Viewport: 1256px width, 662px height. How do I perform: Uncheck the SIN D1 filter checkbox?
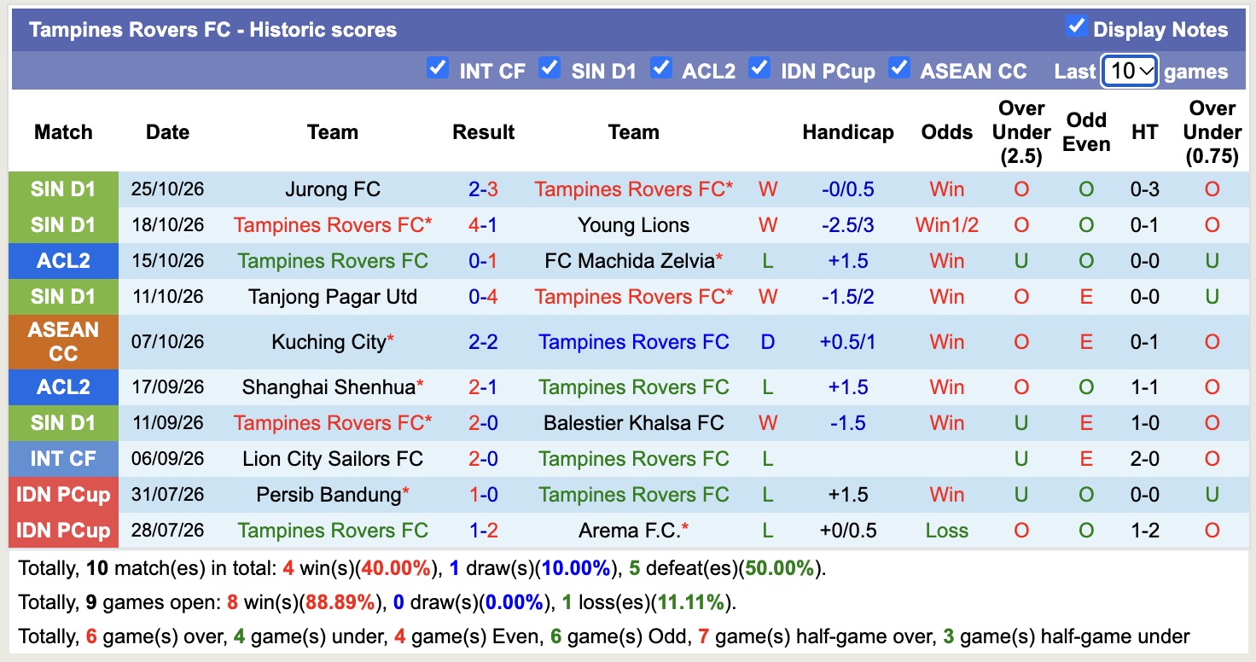click(549, 67)
